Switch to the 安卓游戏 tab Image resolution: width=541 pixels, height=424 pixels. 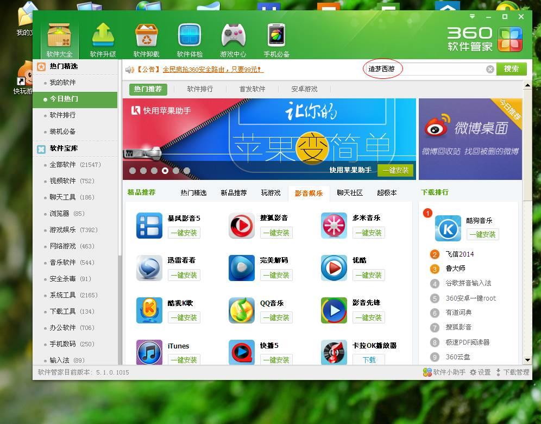(304, 89)
